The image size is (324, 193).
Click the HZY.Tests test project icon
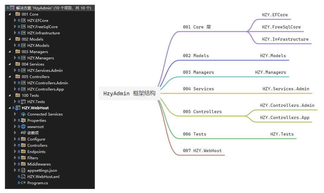point(23,102)
